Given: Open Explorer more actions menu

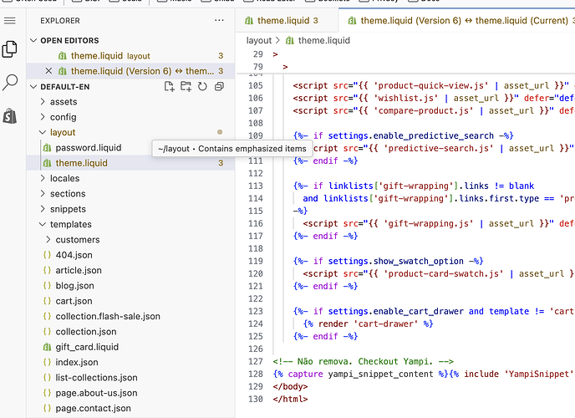Looking at the screenshot, I should [219, 21].
